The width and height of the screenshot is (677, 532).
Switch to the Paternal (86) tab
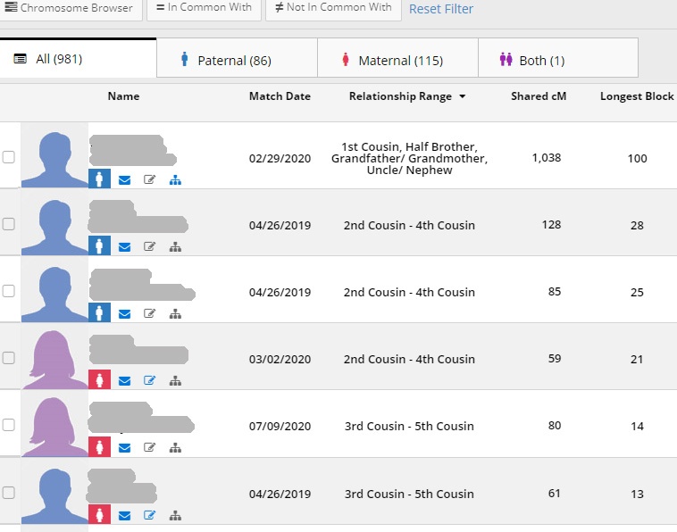237,60
